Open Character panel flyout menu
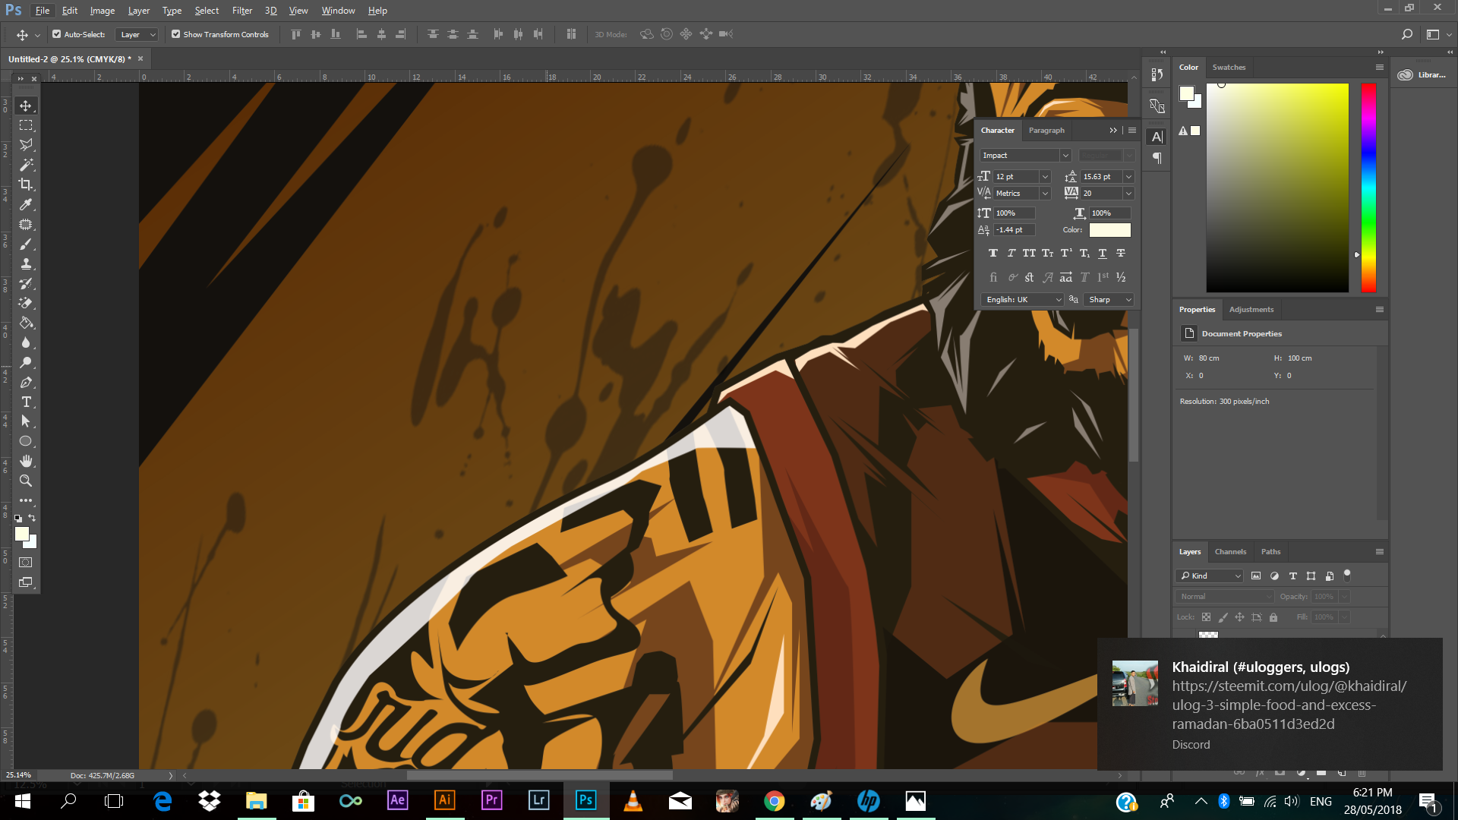The width and height of the screenshot is (1458, 820). [x=1132, y=130]
